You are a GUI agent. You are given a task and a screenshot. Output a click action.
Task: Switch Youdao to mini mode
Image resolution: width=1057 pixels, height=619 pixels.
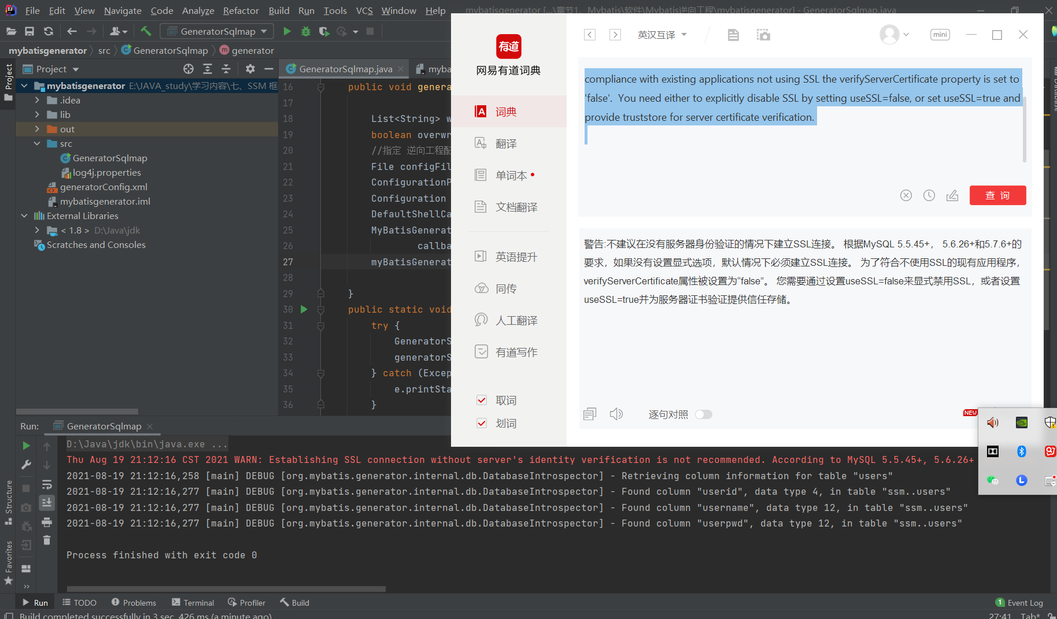940,35
